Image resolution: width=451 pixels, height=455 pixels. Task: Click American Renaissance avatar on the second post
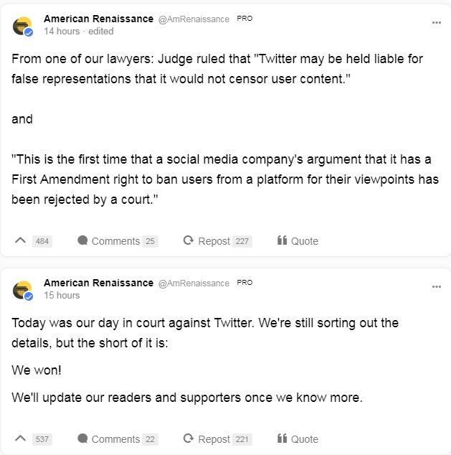(23, 291)
